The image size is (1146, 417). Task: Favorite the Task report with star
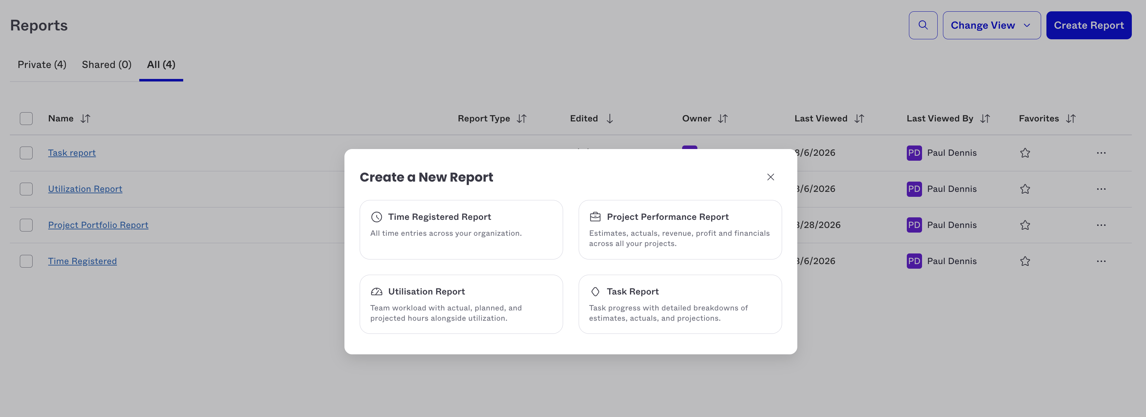(x=1025, y=153)
